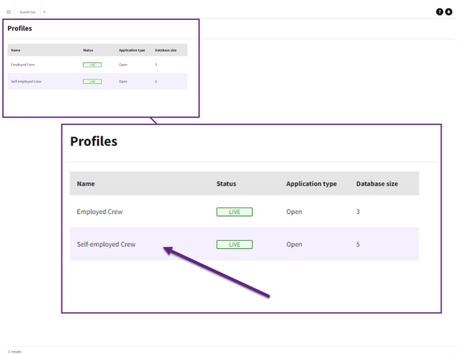
Task: Select the open tab beside the grid icon
Action: 27,12
